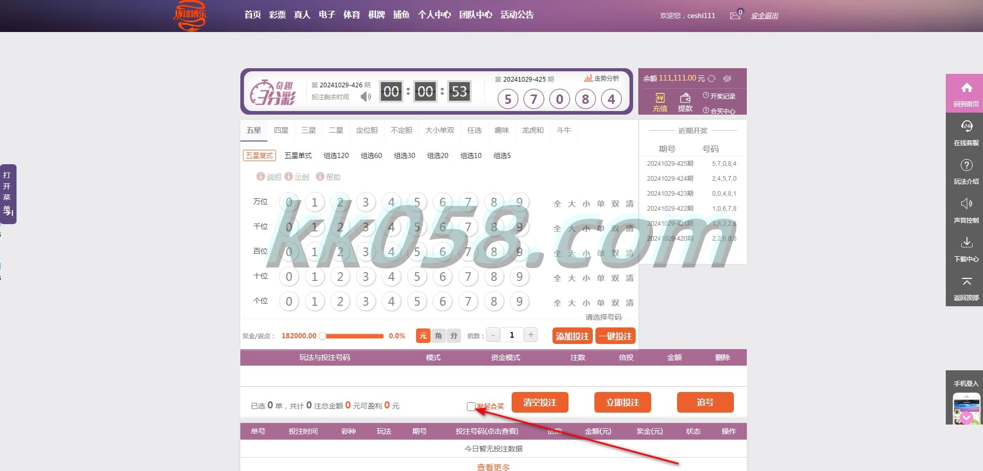983x471 pixels.
Task: Open 玩法介绍 gameplay guide
Action: click(966, 171)
